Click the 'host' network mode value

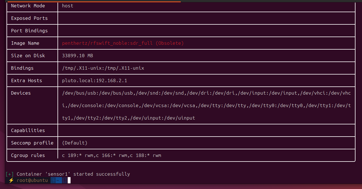67,6
